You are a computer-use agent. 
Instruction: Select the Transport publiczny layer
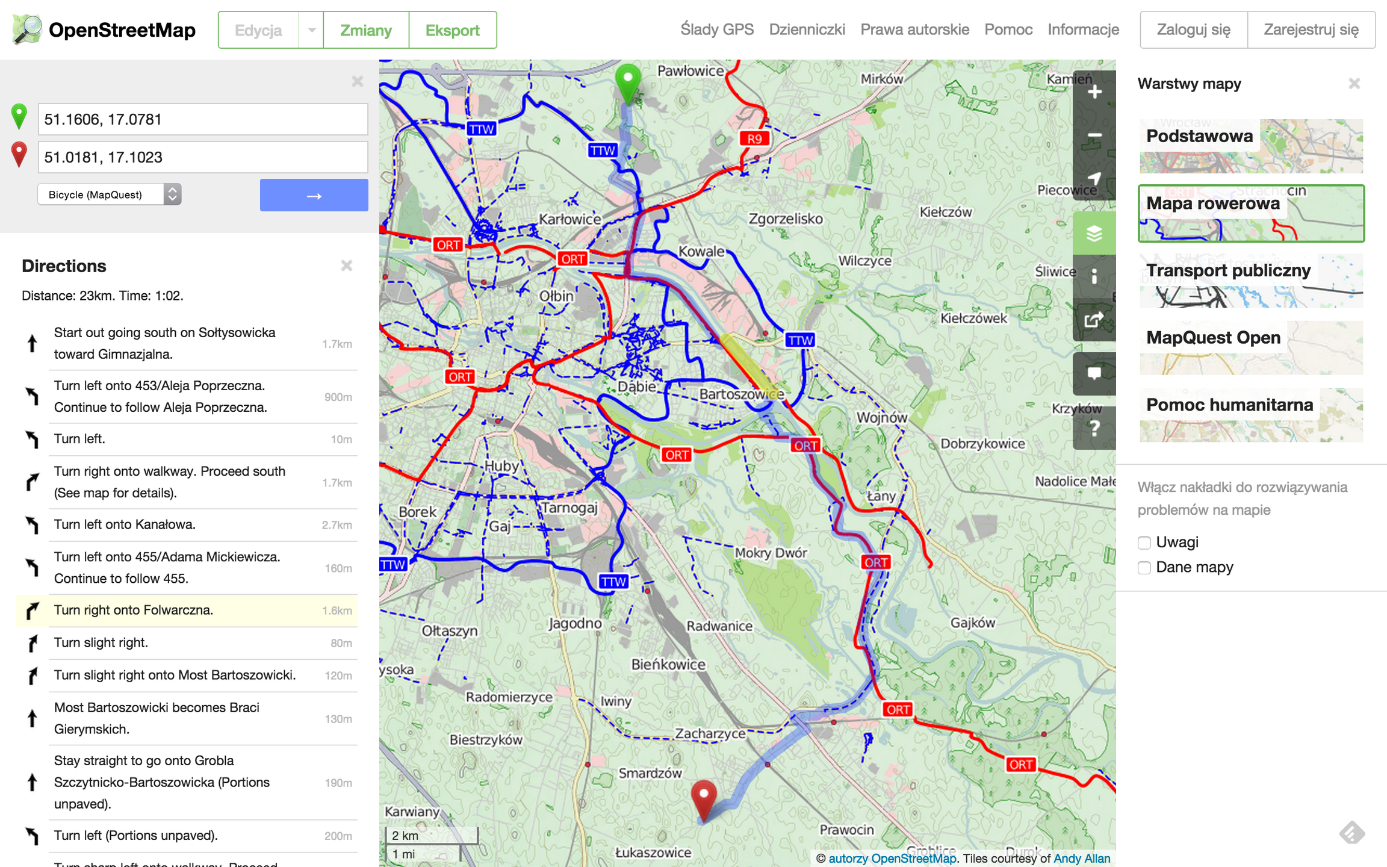tap(1251, 281)
